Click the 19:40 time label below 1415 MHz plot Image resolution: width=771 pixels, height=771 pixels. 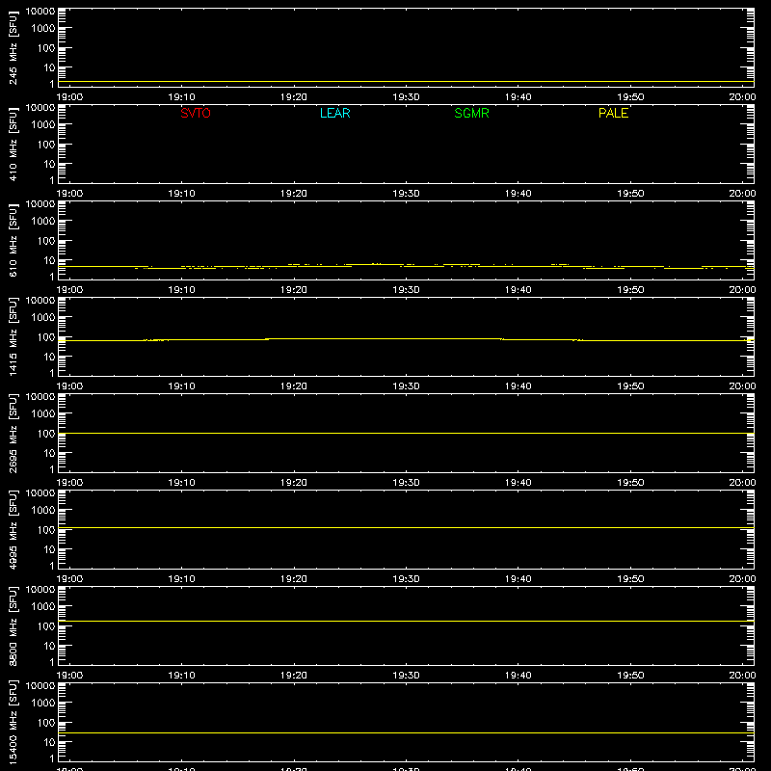coord(518,386)
